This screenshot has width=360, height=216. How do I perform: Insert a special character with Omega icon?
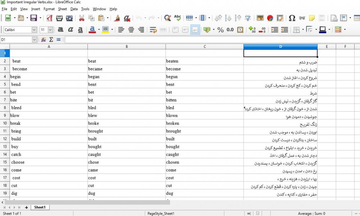(x=292, y=18)
